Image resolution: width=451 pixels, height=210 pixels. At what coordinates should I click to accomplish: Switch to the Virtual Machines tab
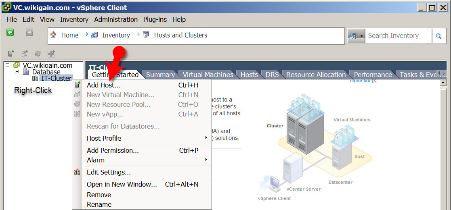[208, 75]
